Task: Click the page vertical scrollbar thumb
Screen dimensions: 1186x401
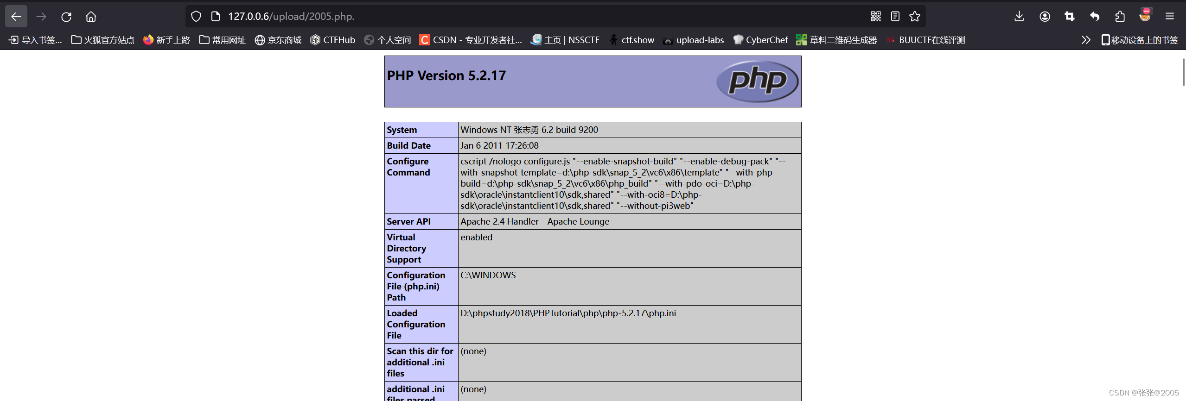Action: pyautogui.click(x=1184, y=72)
